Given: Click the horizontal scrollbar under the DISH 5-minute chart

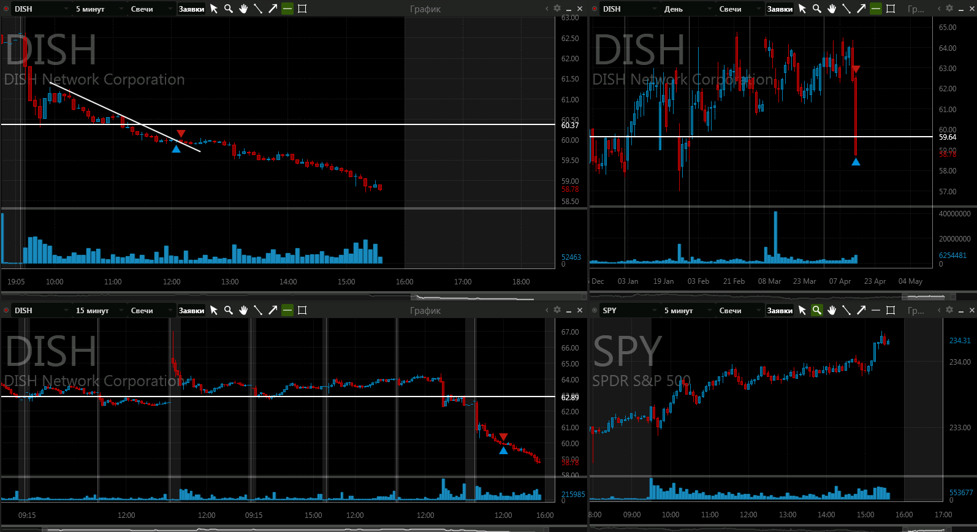Looking at the screenshot, I should [294, 297].
